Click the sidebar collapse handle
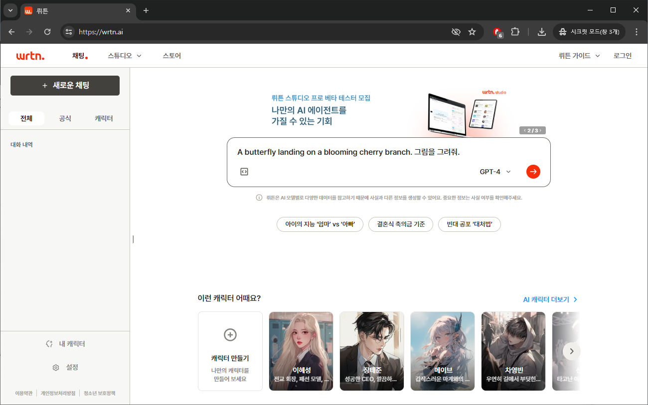The image size is (648, 405). click(133, 239)
